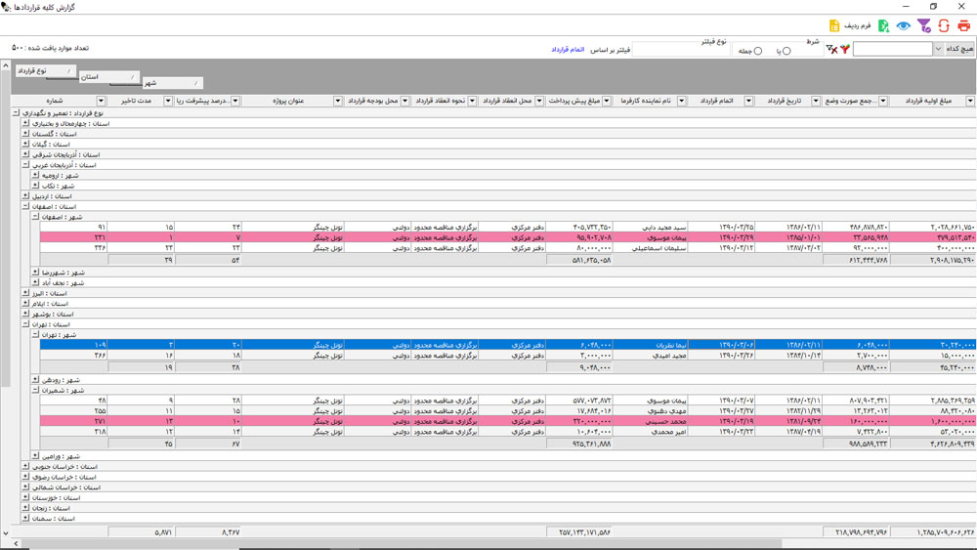Viewport: 977px width, 550px height.
Task: Select the pink row of محمد حسینی
Action: (508, 421)
